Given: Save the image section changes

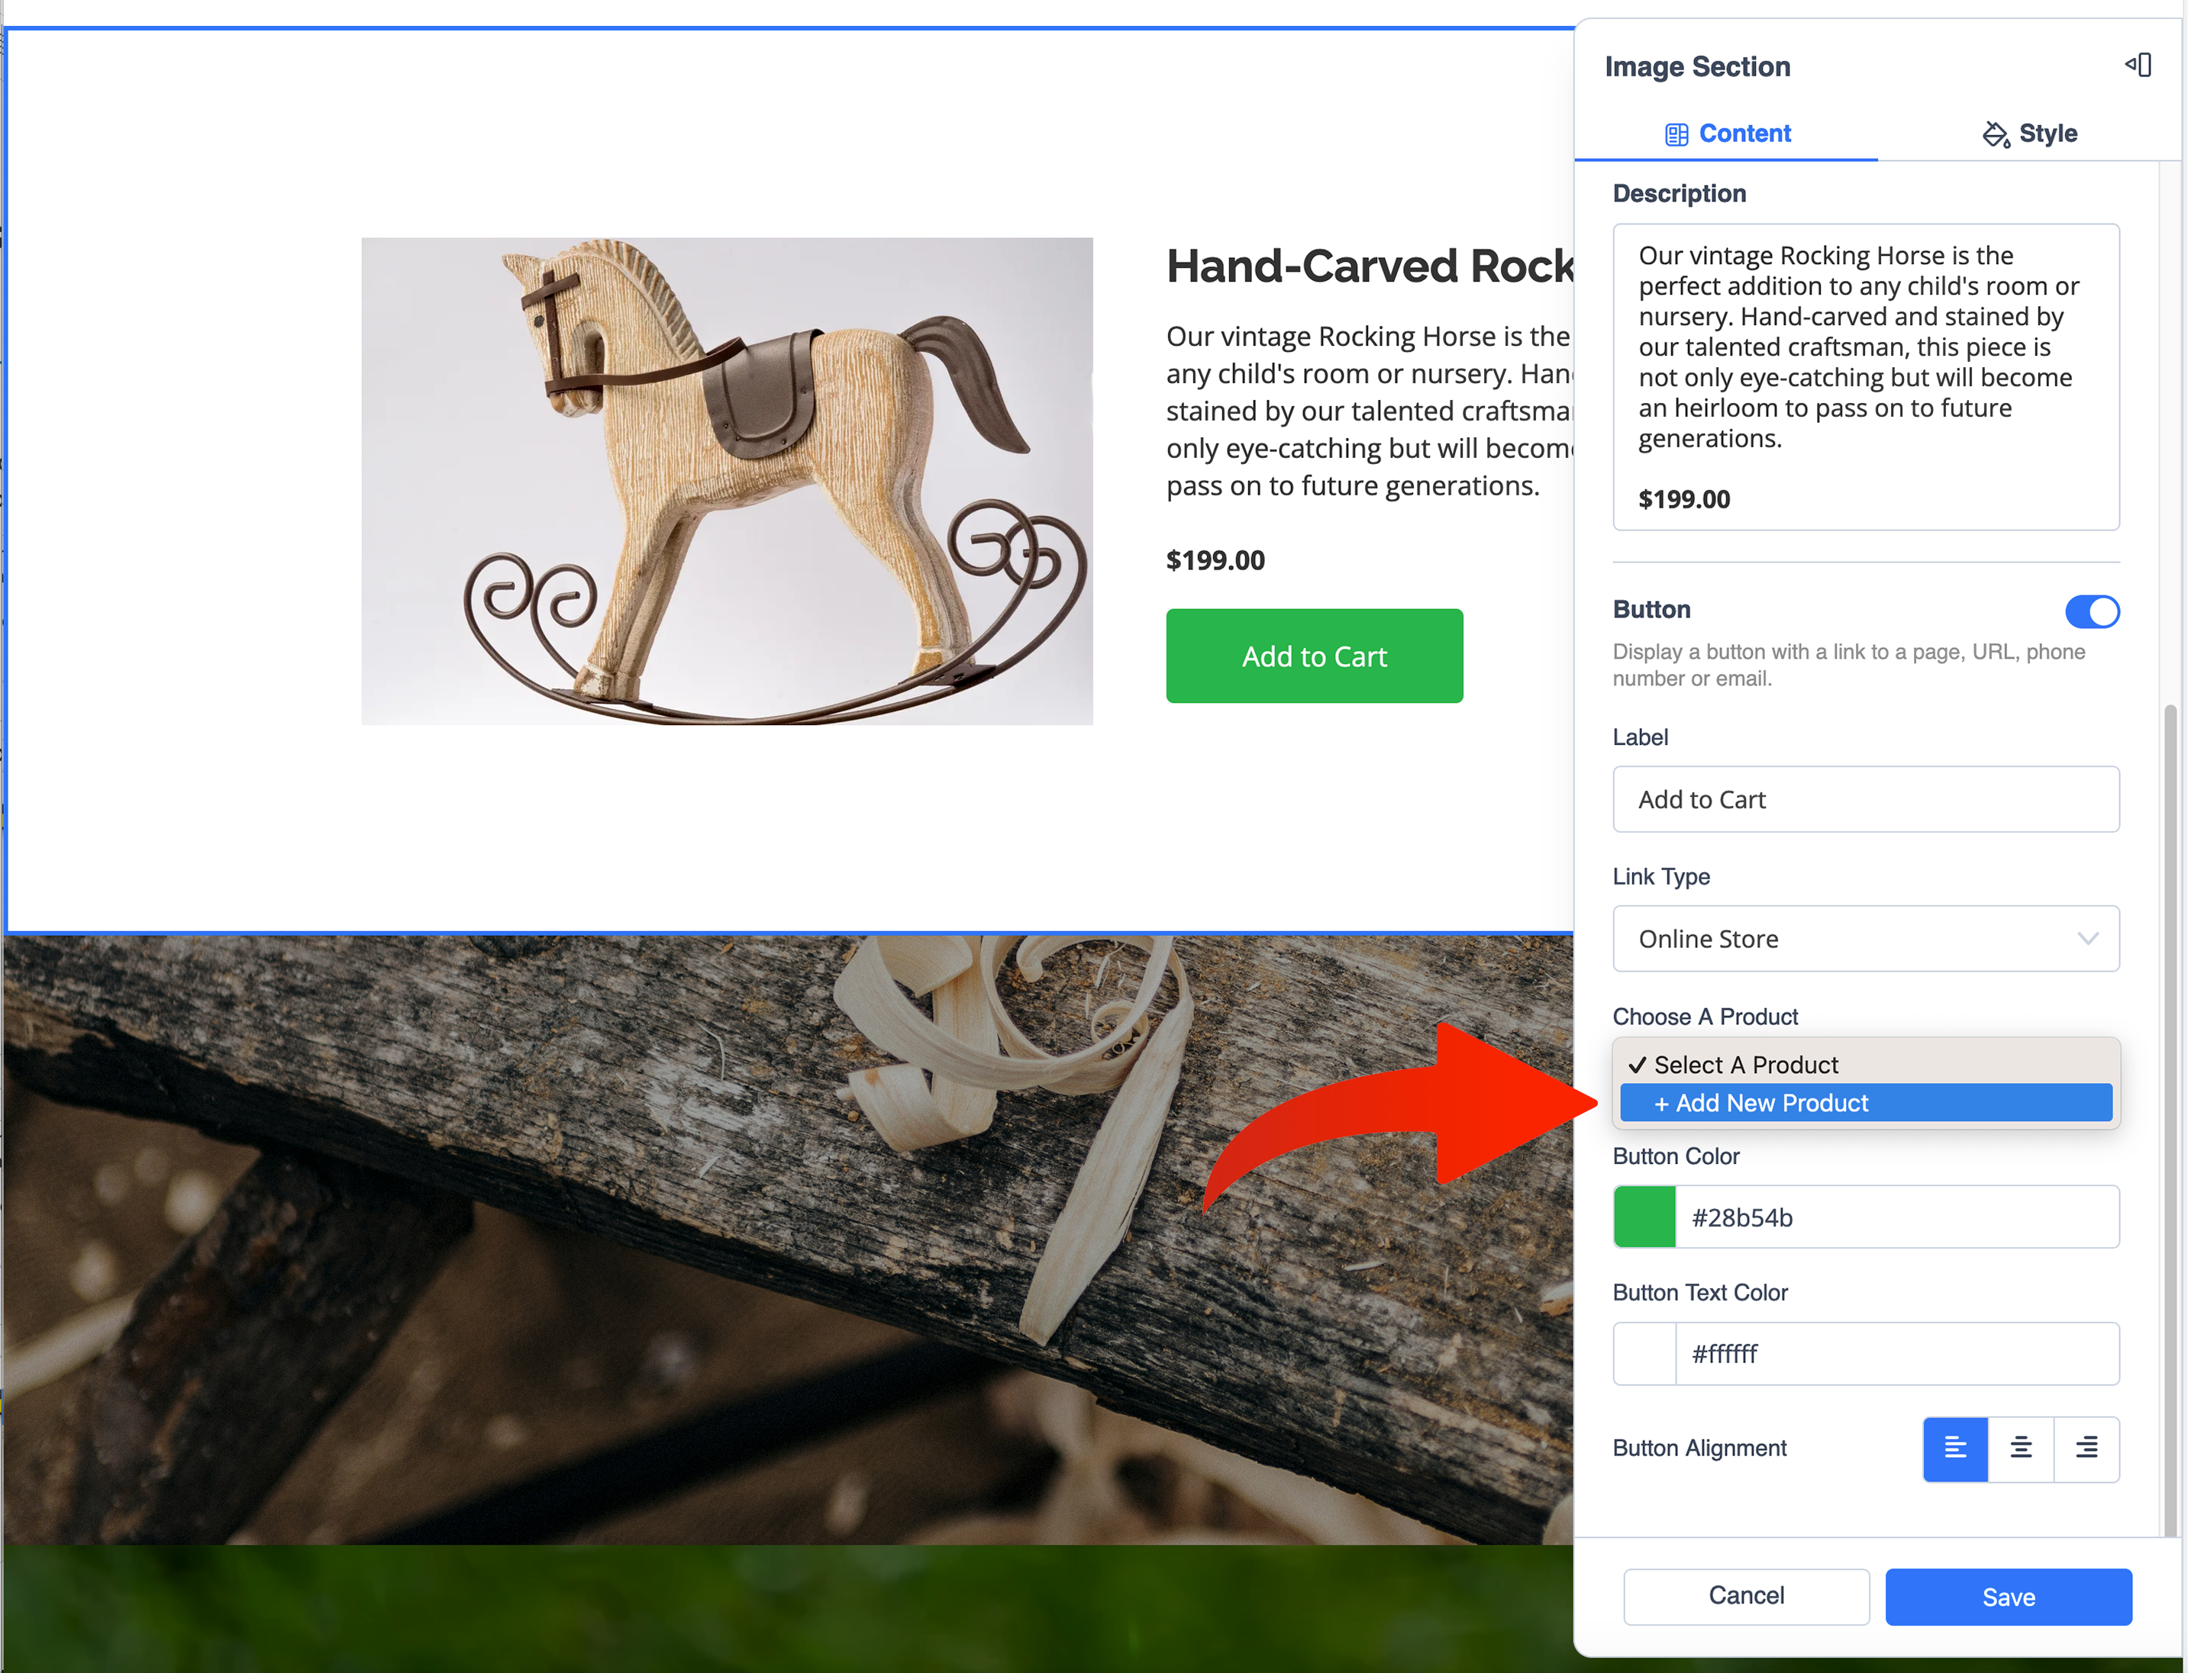Looking at the screenshot, I should pos(2008,1597).
